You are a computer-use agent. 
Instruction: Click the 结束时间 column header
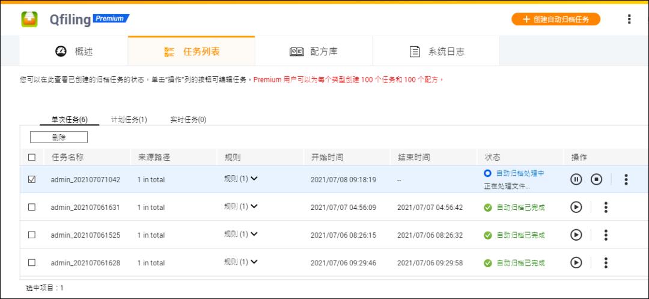(x=414, y=158)
